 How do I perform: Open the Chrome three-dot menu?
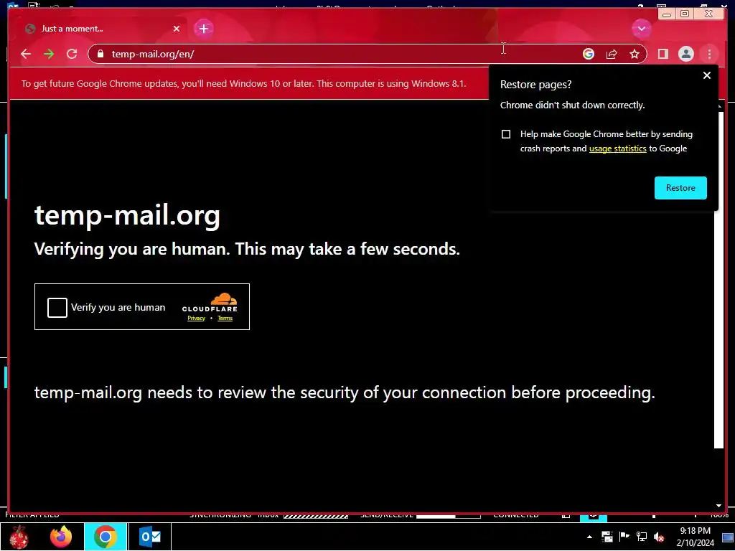point(709,54)
